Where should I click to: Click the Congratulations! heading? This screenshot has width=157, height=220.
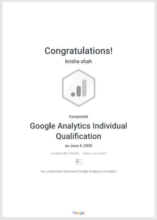point(78,51)
